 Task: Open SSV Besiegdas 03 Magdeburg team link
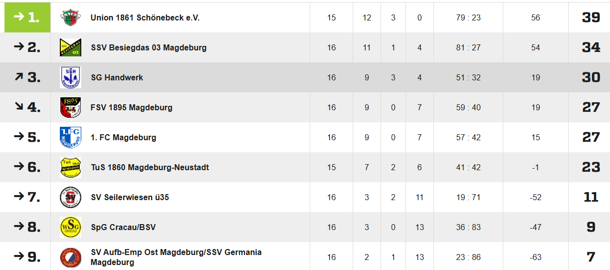149,47
